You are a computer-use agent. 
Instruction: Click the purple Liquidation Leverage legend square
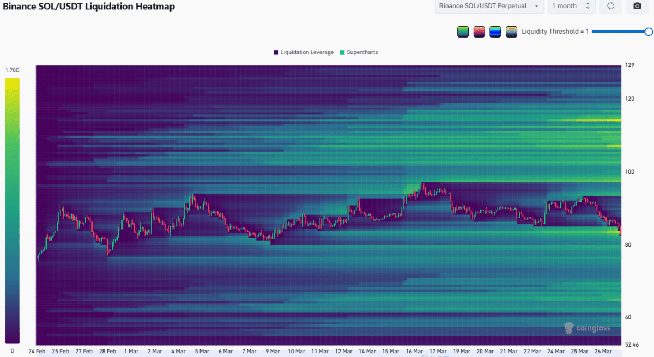pyautogui.click(x=276, y=52)
